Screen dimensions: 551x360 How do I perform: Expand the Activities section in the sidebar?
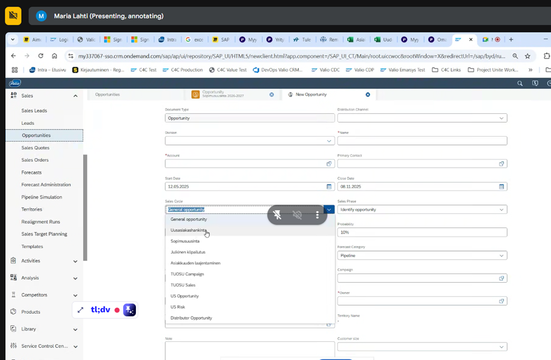[x=75, y=261]
